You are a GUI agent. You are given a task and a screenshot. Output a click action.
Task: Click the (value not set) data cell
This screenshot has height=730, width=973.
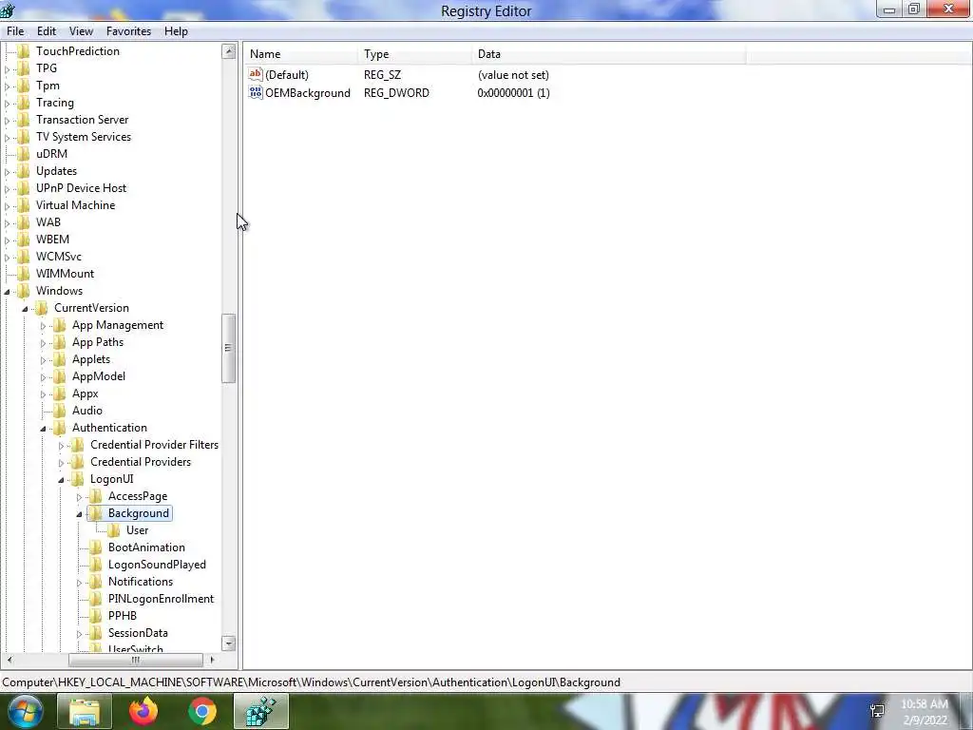pos(513,74)
